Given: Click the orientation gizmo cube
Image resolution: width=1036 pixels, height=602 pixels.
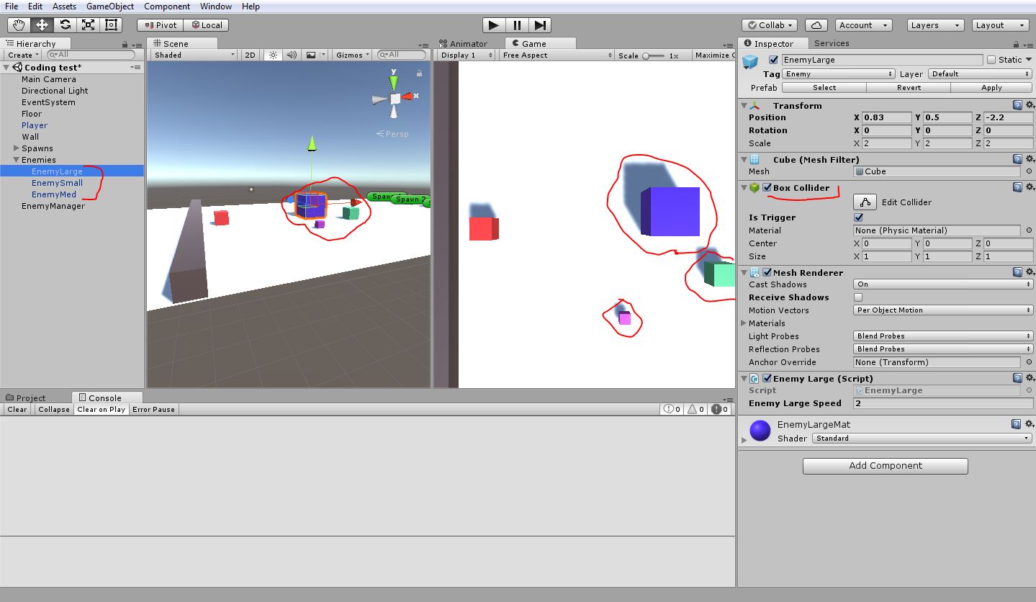Looking at the screenshot, I should [x=395, y=99].
